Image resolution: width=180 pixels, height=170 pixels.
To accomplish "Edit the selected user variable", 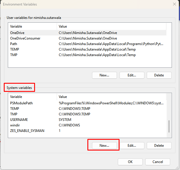I will coord(132,75).
